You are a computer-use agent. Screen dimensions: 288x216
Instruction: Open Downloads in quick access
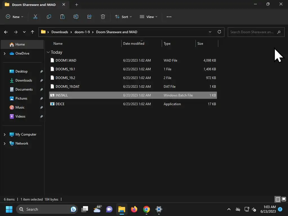click(24, 80)
